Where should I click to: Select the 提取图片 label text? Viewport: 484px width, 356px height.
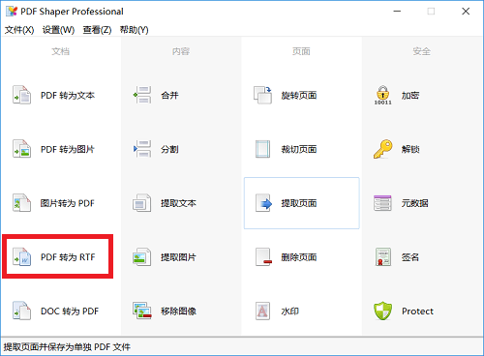click(178, 257)
